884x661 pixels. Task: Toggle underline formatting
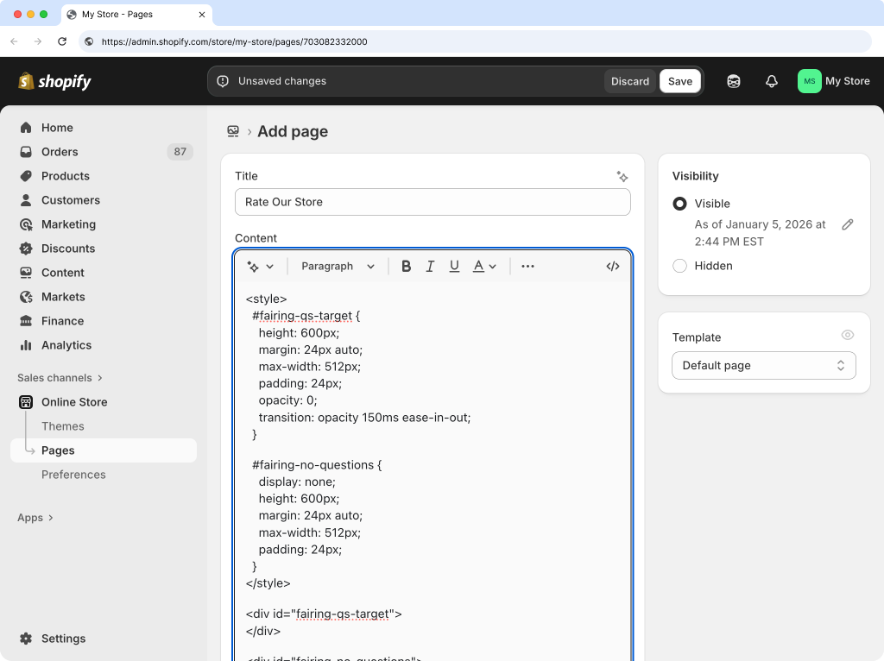(x=454, y=266)
